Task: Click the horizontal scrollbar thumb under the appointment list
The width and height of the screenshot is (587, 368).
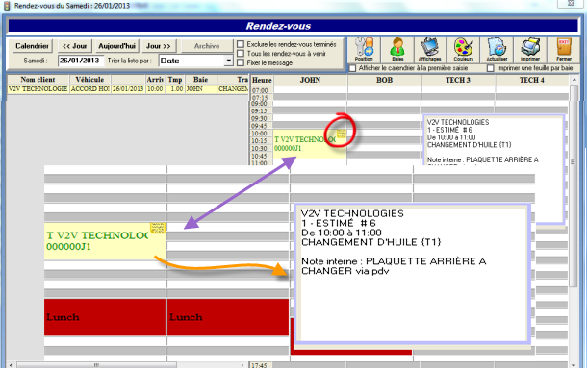Action: (96, 365)
